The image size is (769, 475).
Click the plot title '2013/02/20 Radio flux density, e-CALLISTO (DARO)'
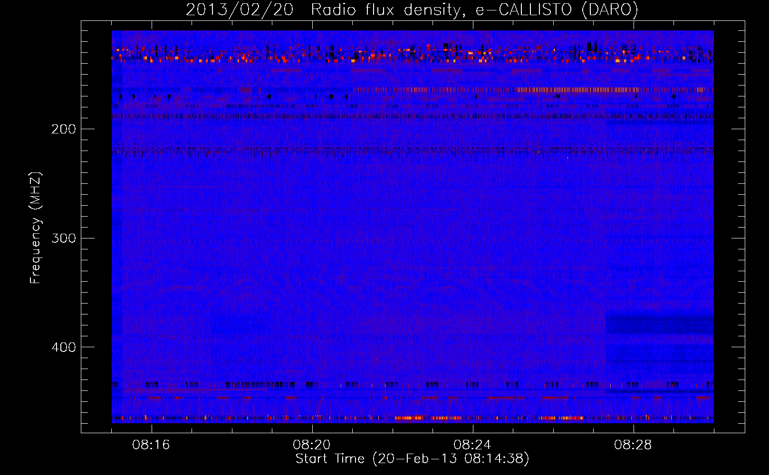(x=412, y=9)
